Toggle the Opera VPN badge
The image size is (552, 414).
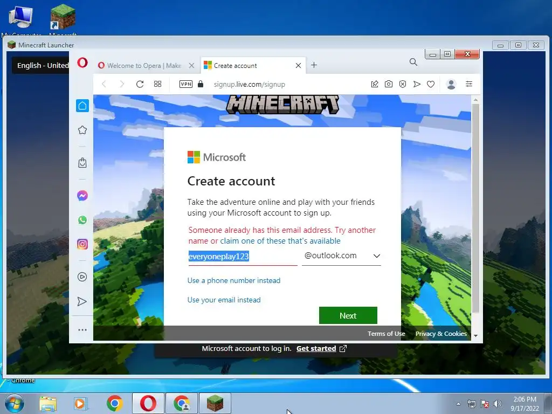click(186, 84)
